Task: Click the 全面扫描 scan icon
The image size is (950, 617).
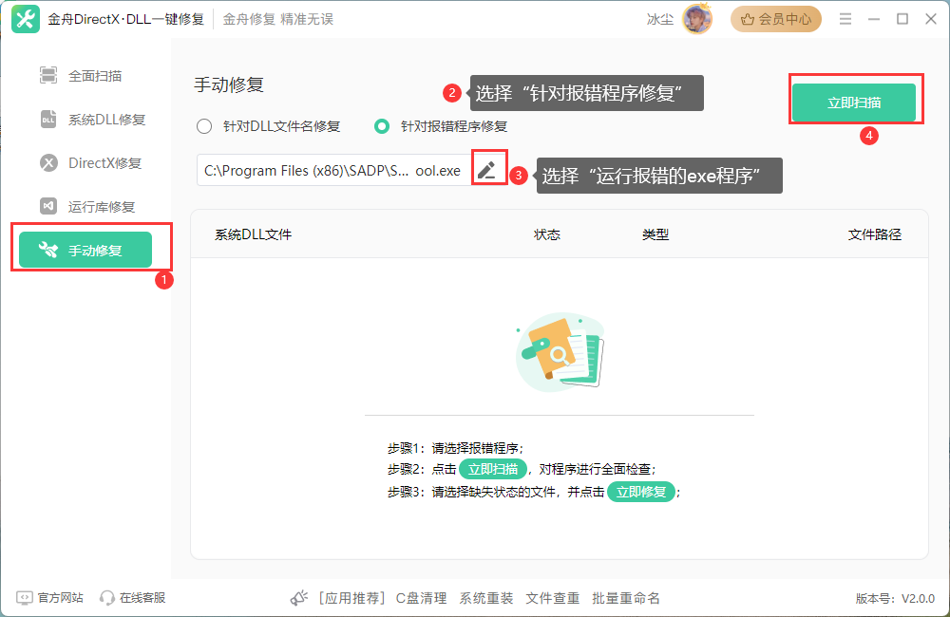Action: coord(48,75)
